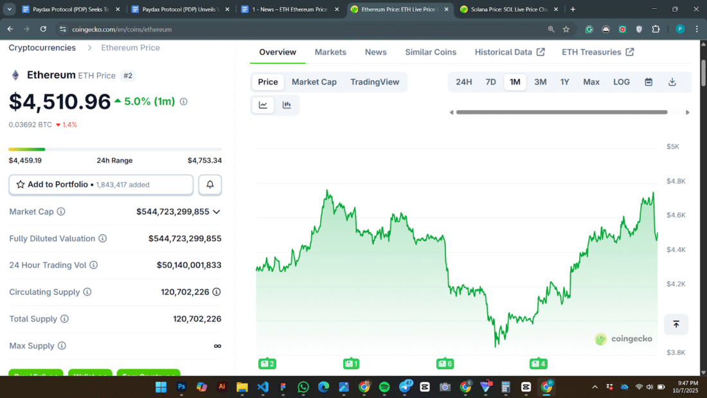Click info icon beside Circulating Supply value
707x398 pixels.
[x=217, y=292]
